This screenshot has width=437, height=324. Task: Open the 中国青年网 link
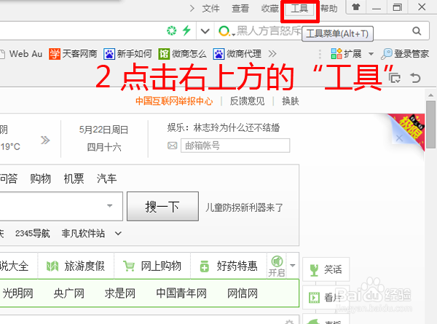181,293
